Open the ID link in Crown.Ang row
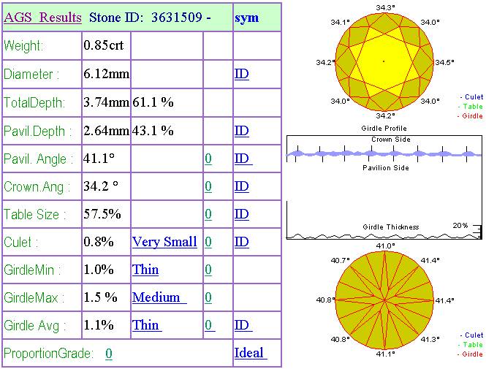Screen dimensions: 486x369 click(242, 186)
